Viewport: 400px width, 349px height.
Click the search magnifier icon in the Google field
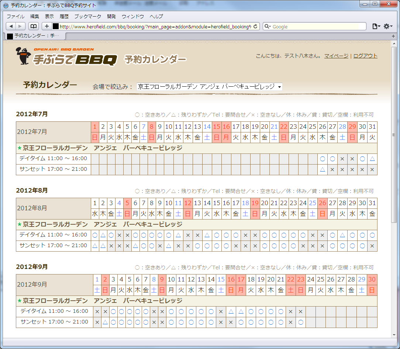click(x=267, y=27)
